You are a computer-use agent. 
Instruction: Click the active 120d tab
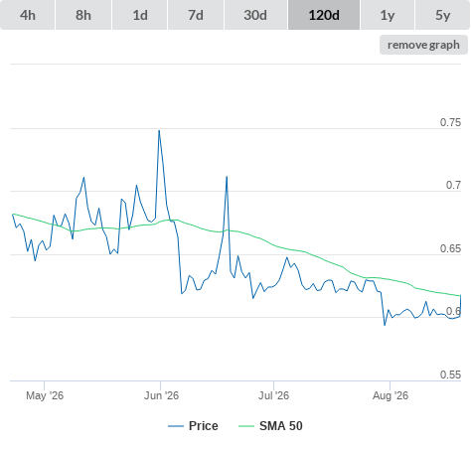tap(324, 15)
